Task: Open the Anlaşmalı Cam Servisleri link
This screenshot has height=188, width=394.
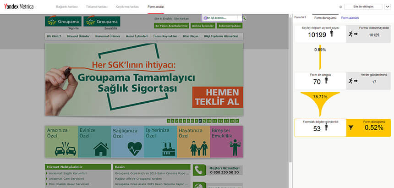Action: [66, 179]
